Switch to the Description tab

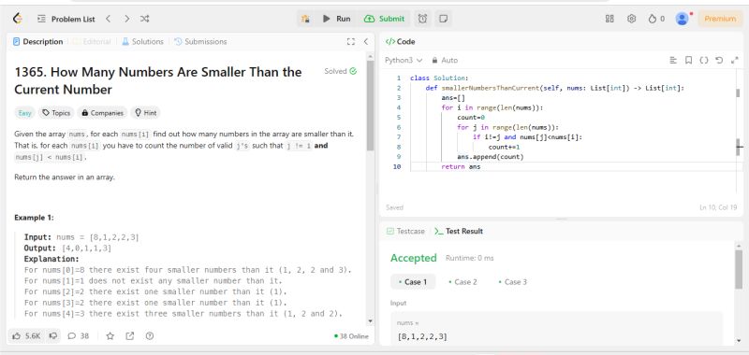tap(38, 41)
